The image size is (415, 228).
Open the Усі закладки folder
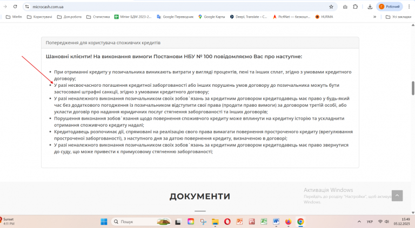coord(398,17)
